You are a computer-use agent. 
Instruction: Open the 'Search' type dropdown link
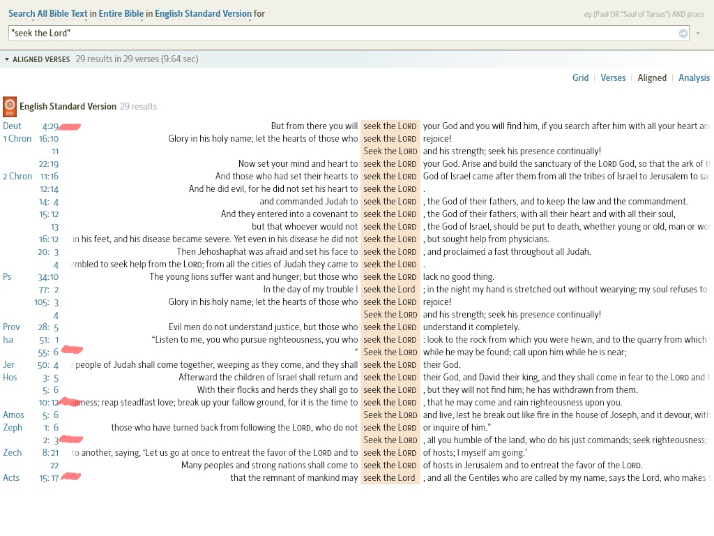point(22,14)
